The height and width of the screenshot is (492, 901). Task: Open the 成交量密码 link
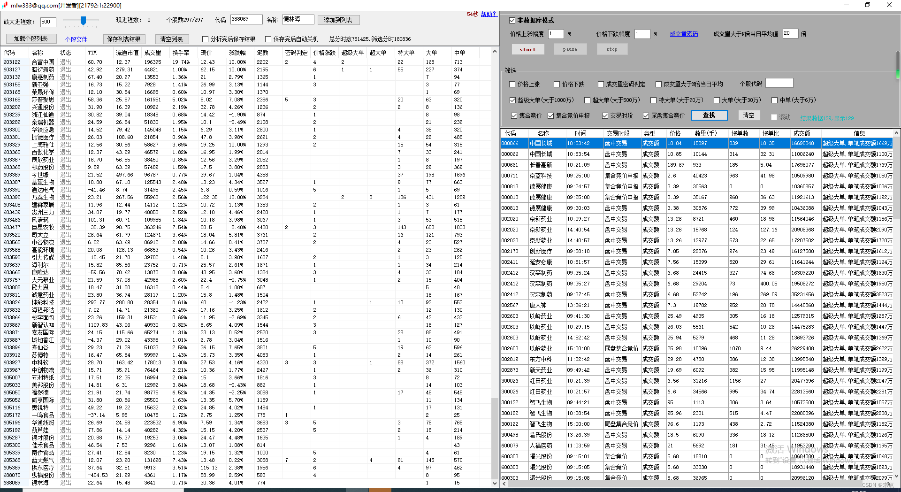684,34
